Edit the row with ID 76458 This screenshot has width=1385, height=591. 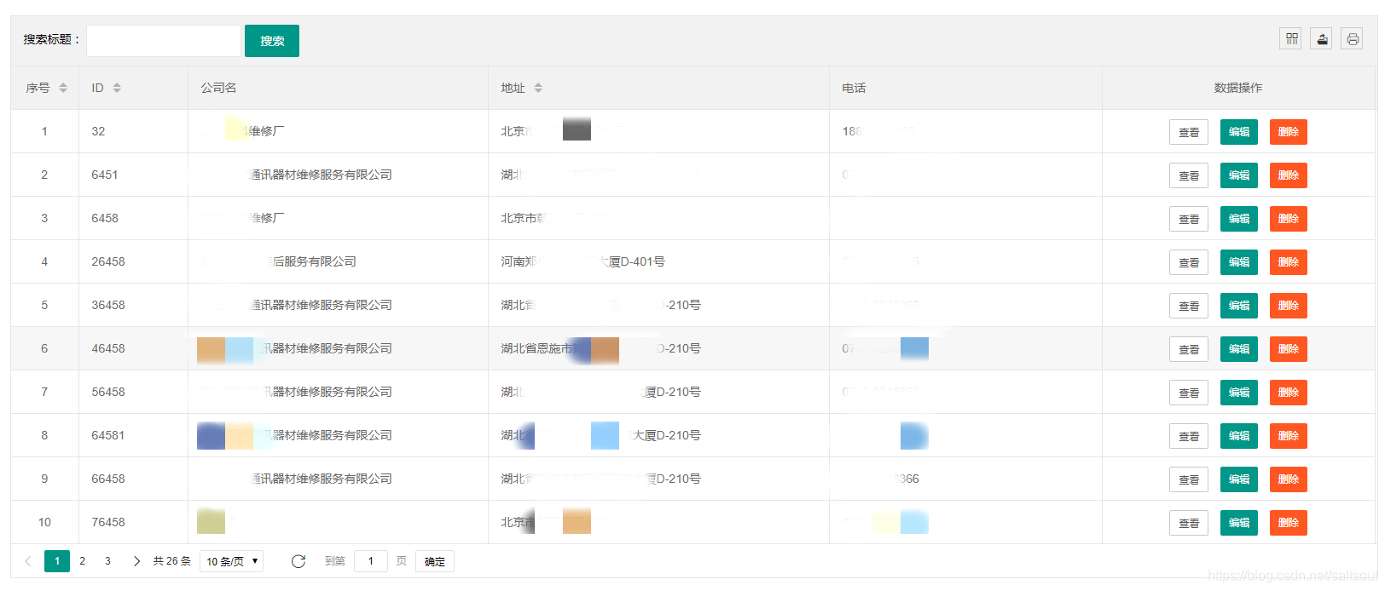click(x=1239, y=523)
